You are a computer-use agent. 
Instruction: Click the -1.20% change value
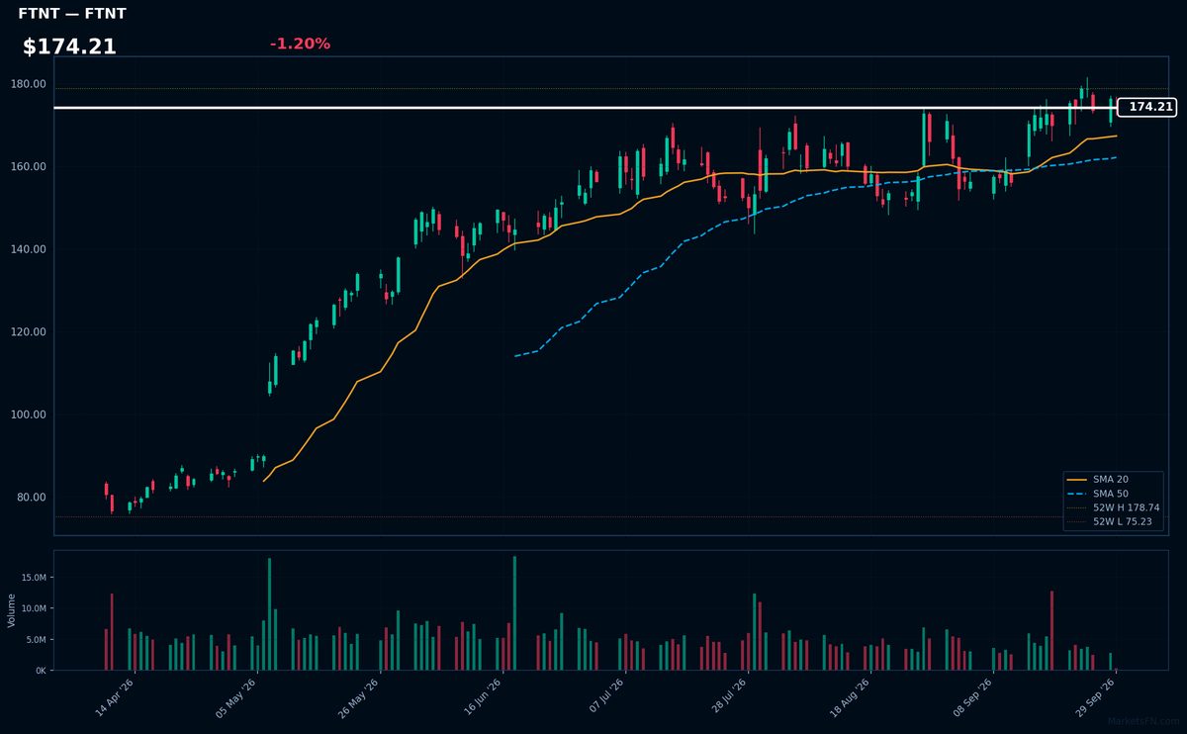point(300,44)
